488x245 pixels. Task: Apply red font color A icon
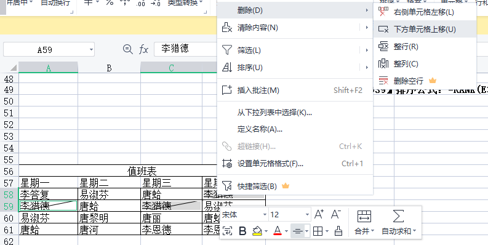[278, 231]
